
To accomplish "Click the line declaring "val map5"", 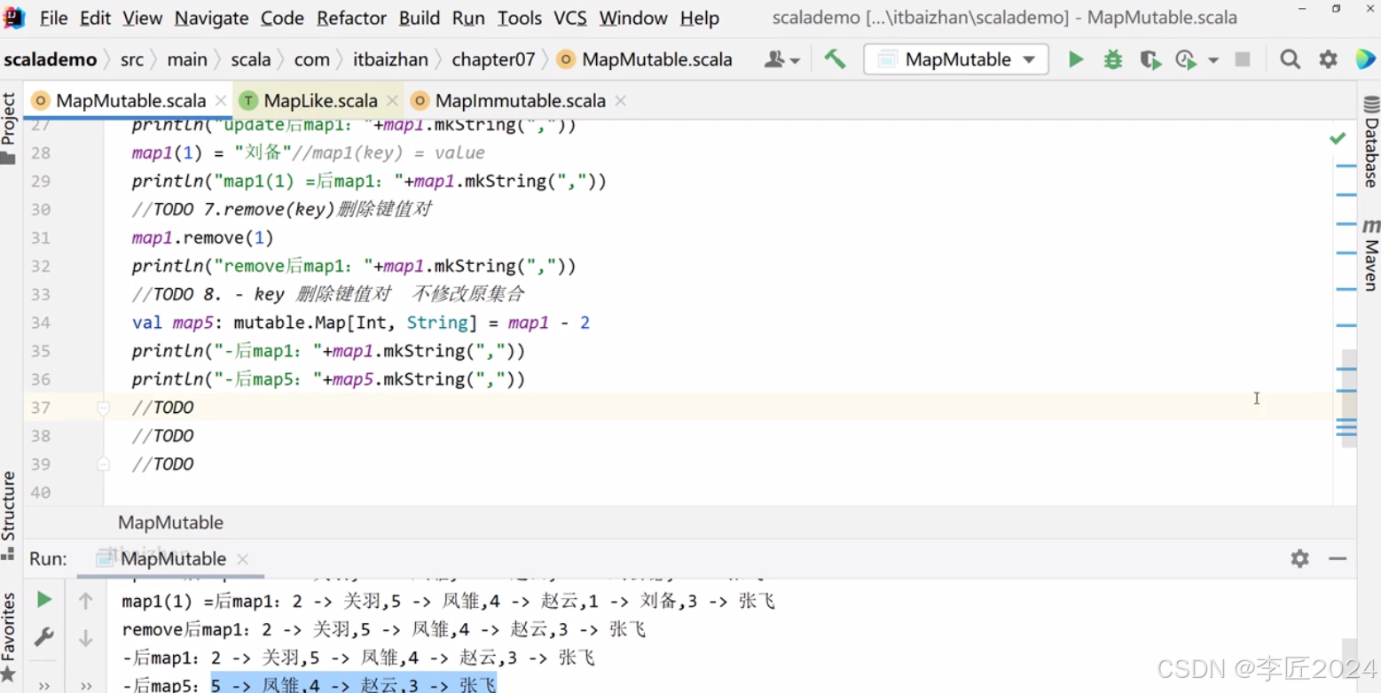I will (x=361, y=323).
